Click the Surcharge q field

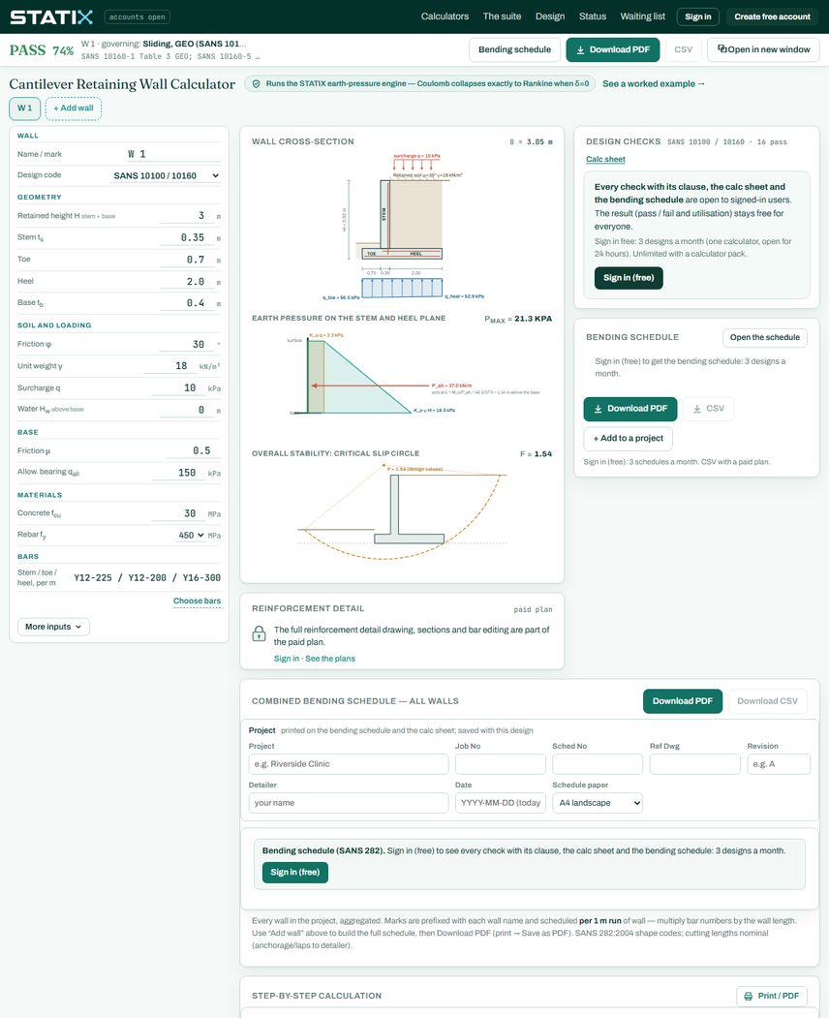(176, 388)
